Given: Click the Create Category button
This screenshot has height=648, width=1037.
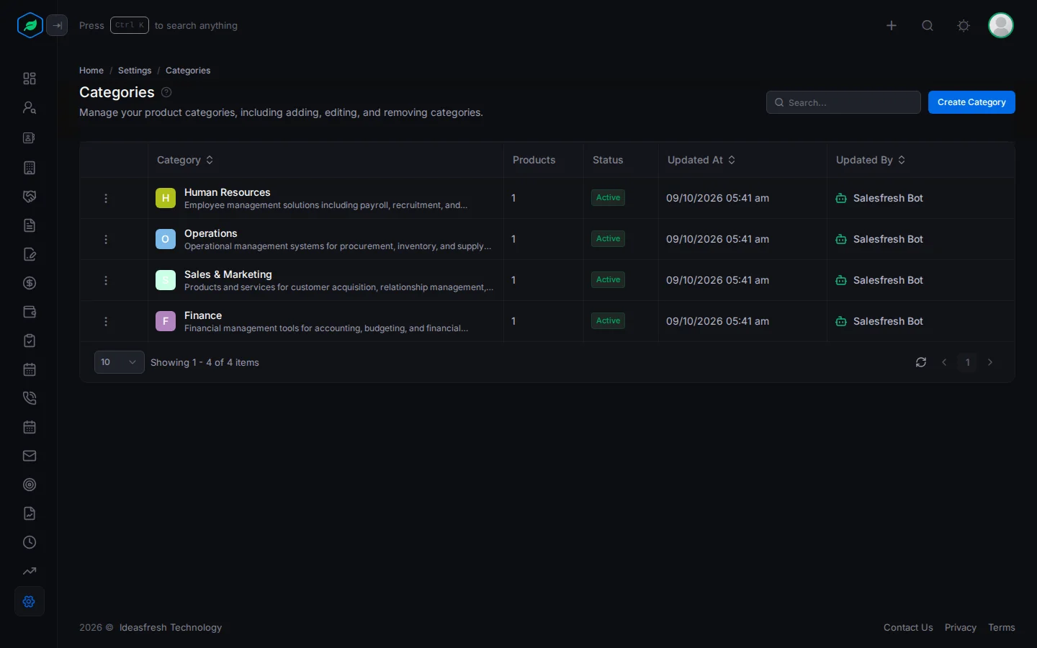Looking at the screenshot, I should pos(971,102).
